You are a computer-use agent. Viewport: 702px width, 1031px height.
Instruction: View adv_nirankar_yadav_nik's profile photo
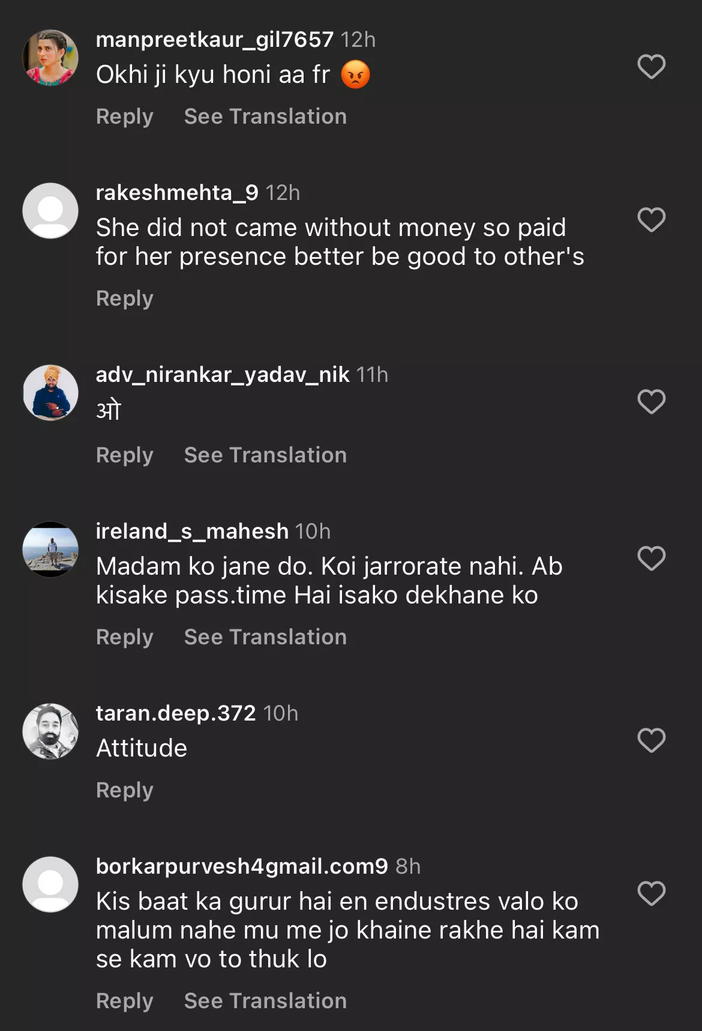50,393
